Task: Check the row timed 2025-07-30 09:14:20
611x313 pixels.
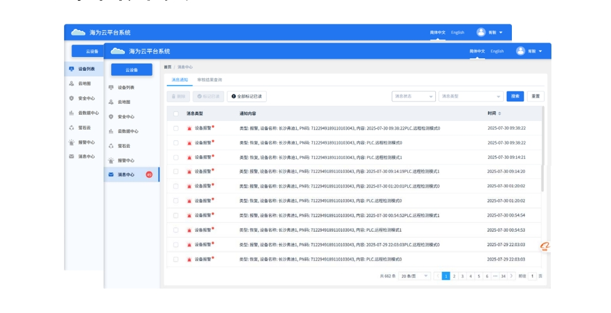Action: pyautogui.click(x=176, y=172)
